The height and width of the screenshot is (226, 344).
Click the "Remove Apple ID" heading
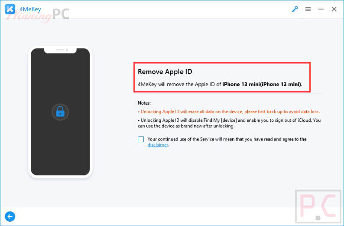(165, 72)
